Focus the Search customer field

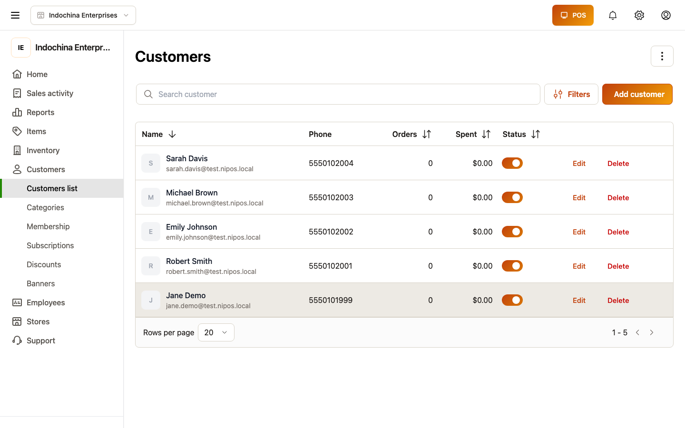tap(338, 94)
